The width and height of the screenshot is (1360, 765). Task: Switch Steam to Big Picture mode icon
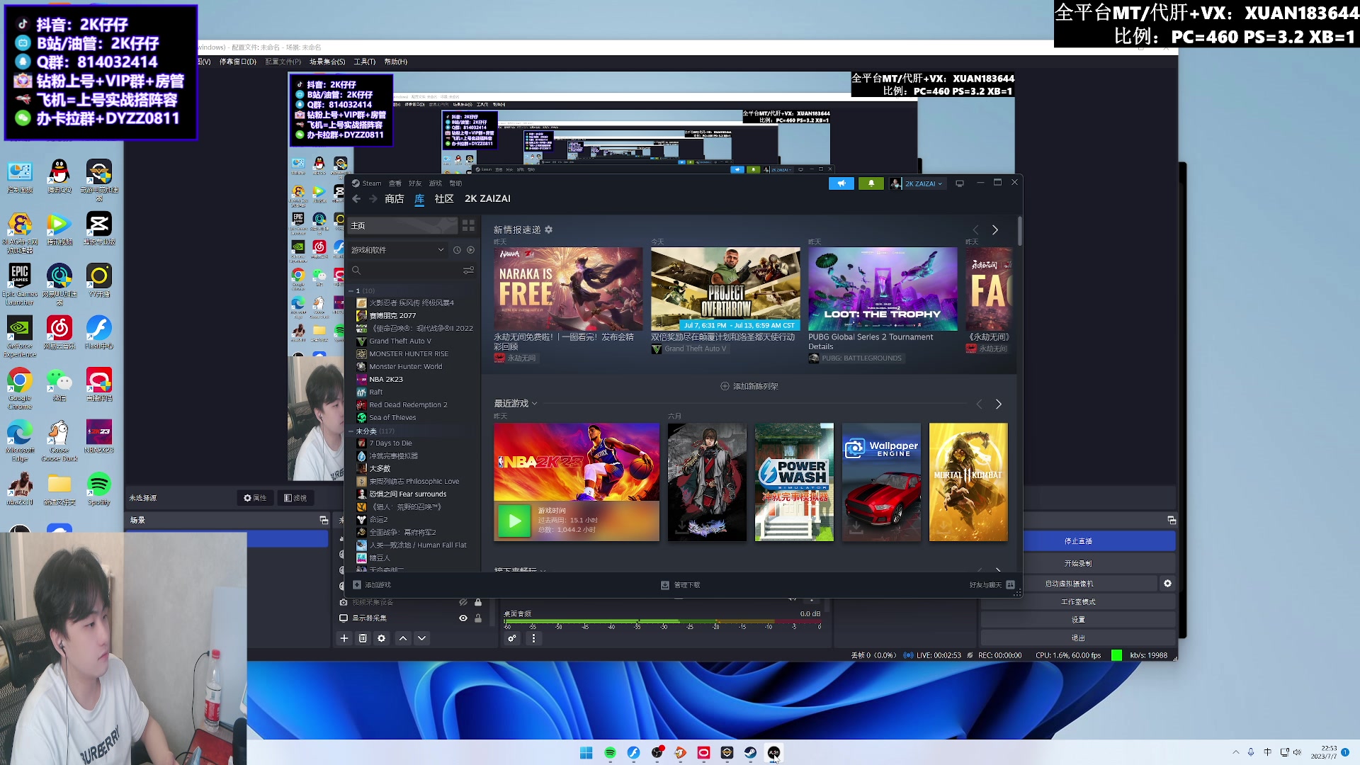point(960,183)
